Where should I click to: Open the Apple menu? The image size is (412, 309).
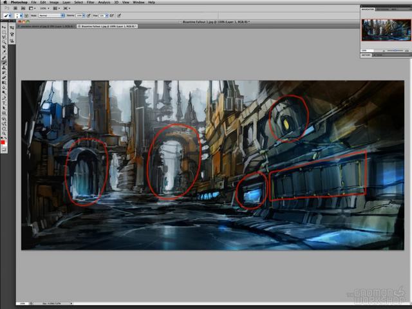5,3
